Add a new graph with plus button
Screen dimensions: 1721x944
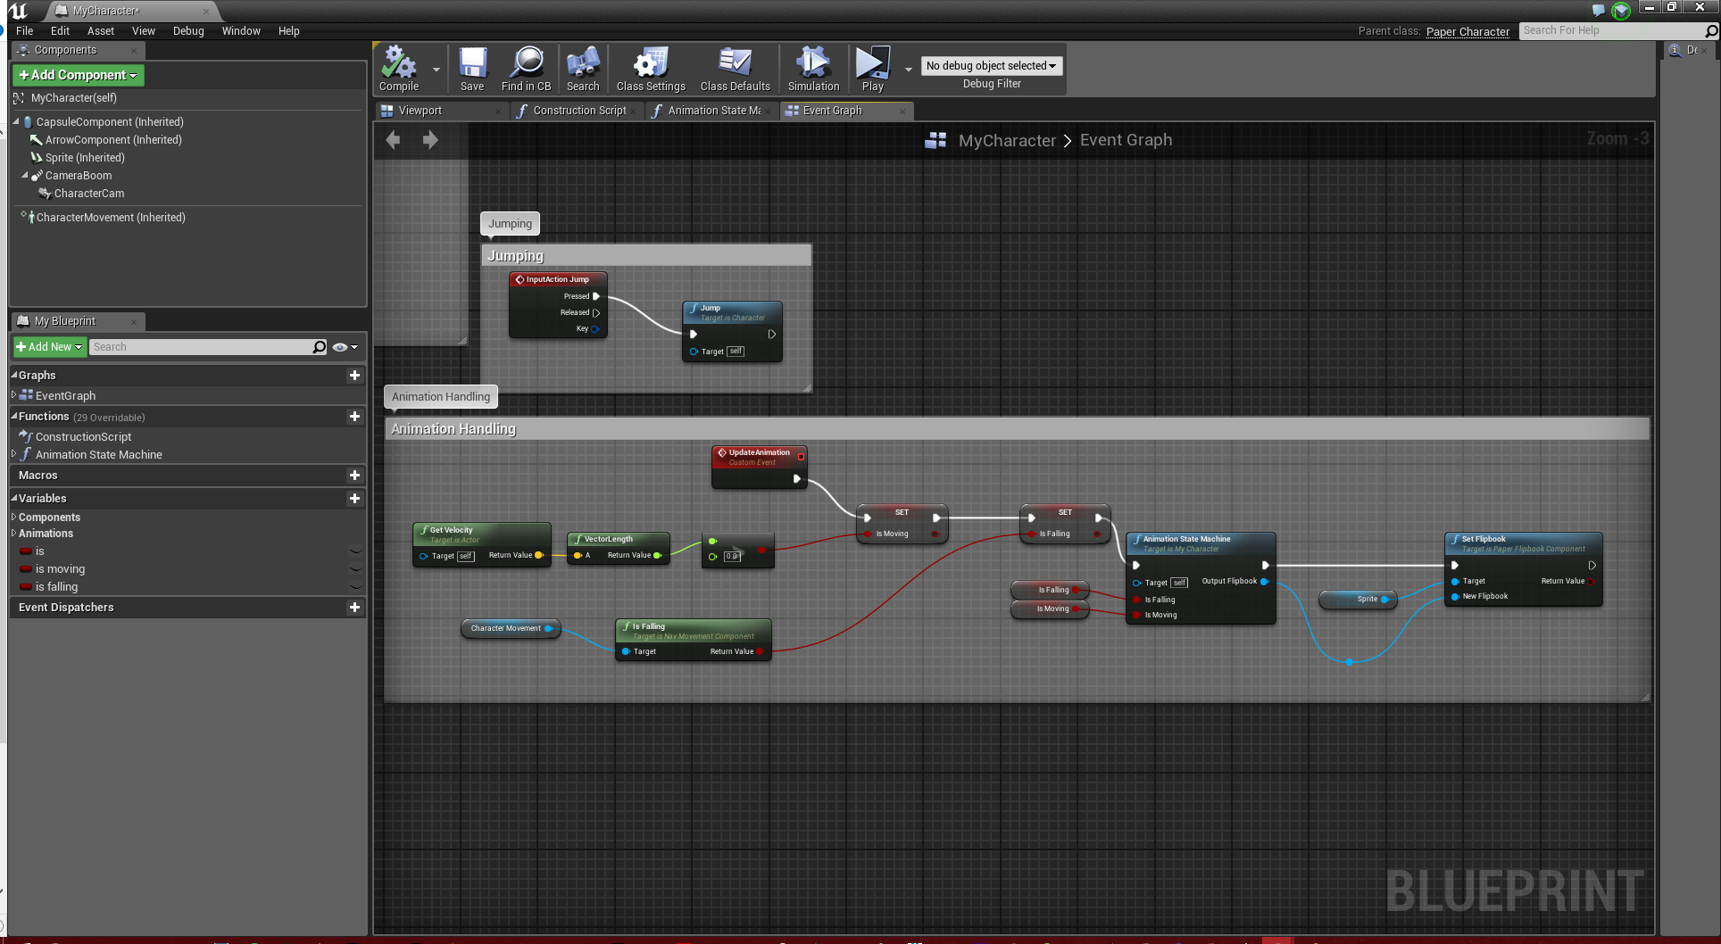354,376
